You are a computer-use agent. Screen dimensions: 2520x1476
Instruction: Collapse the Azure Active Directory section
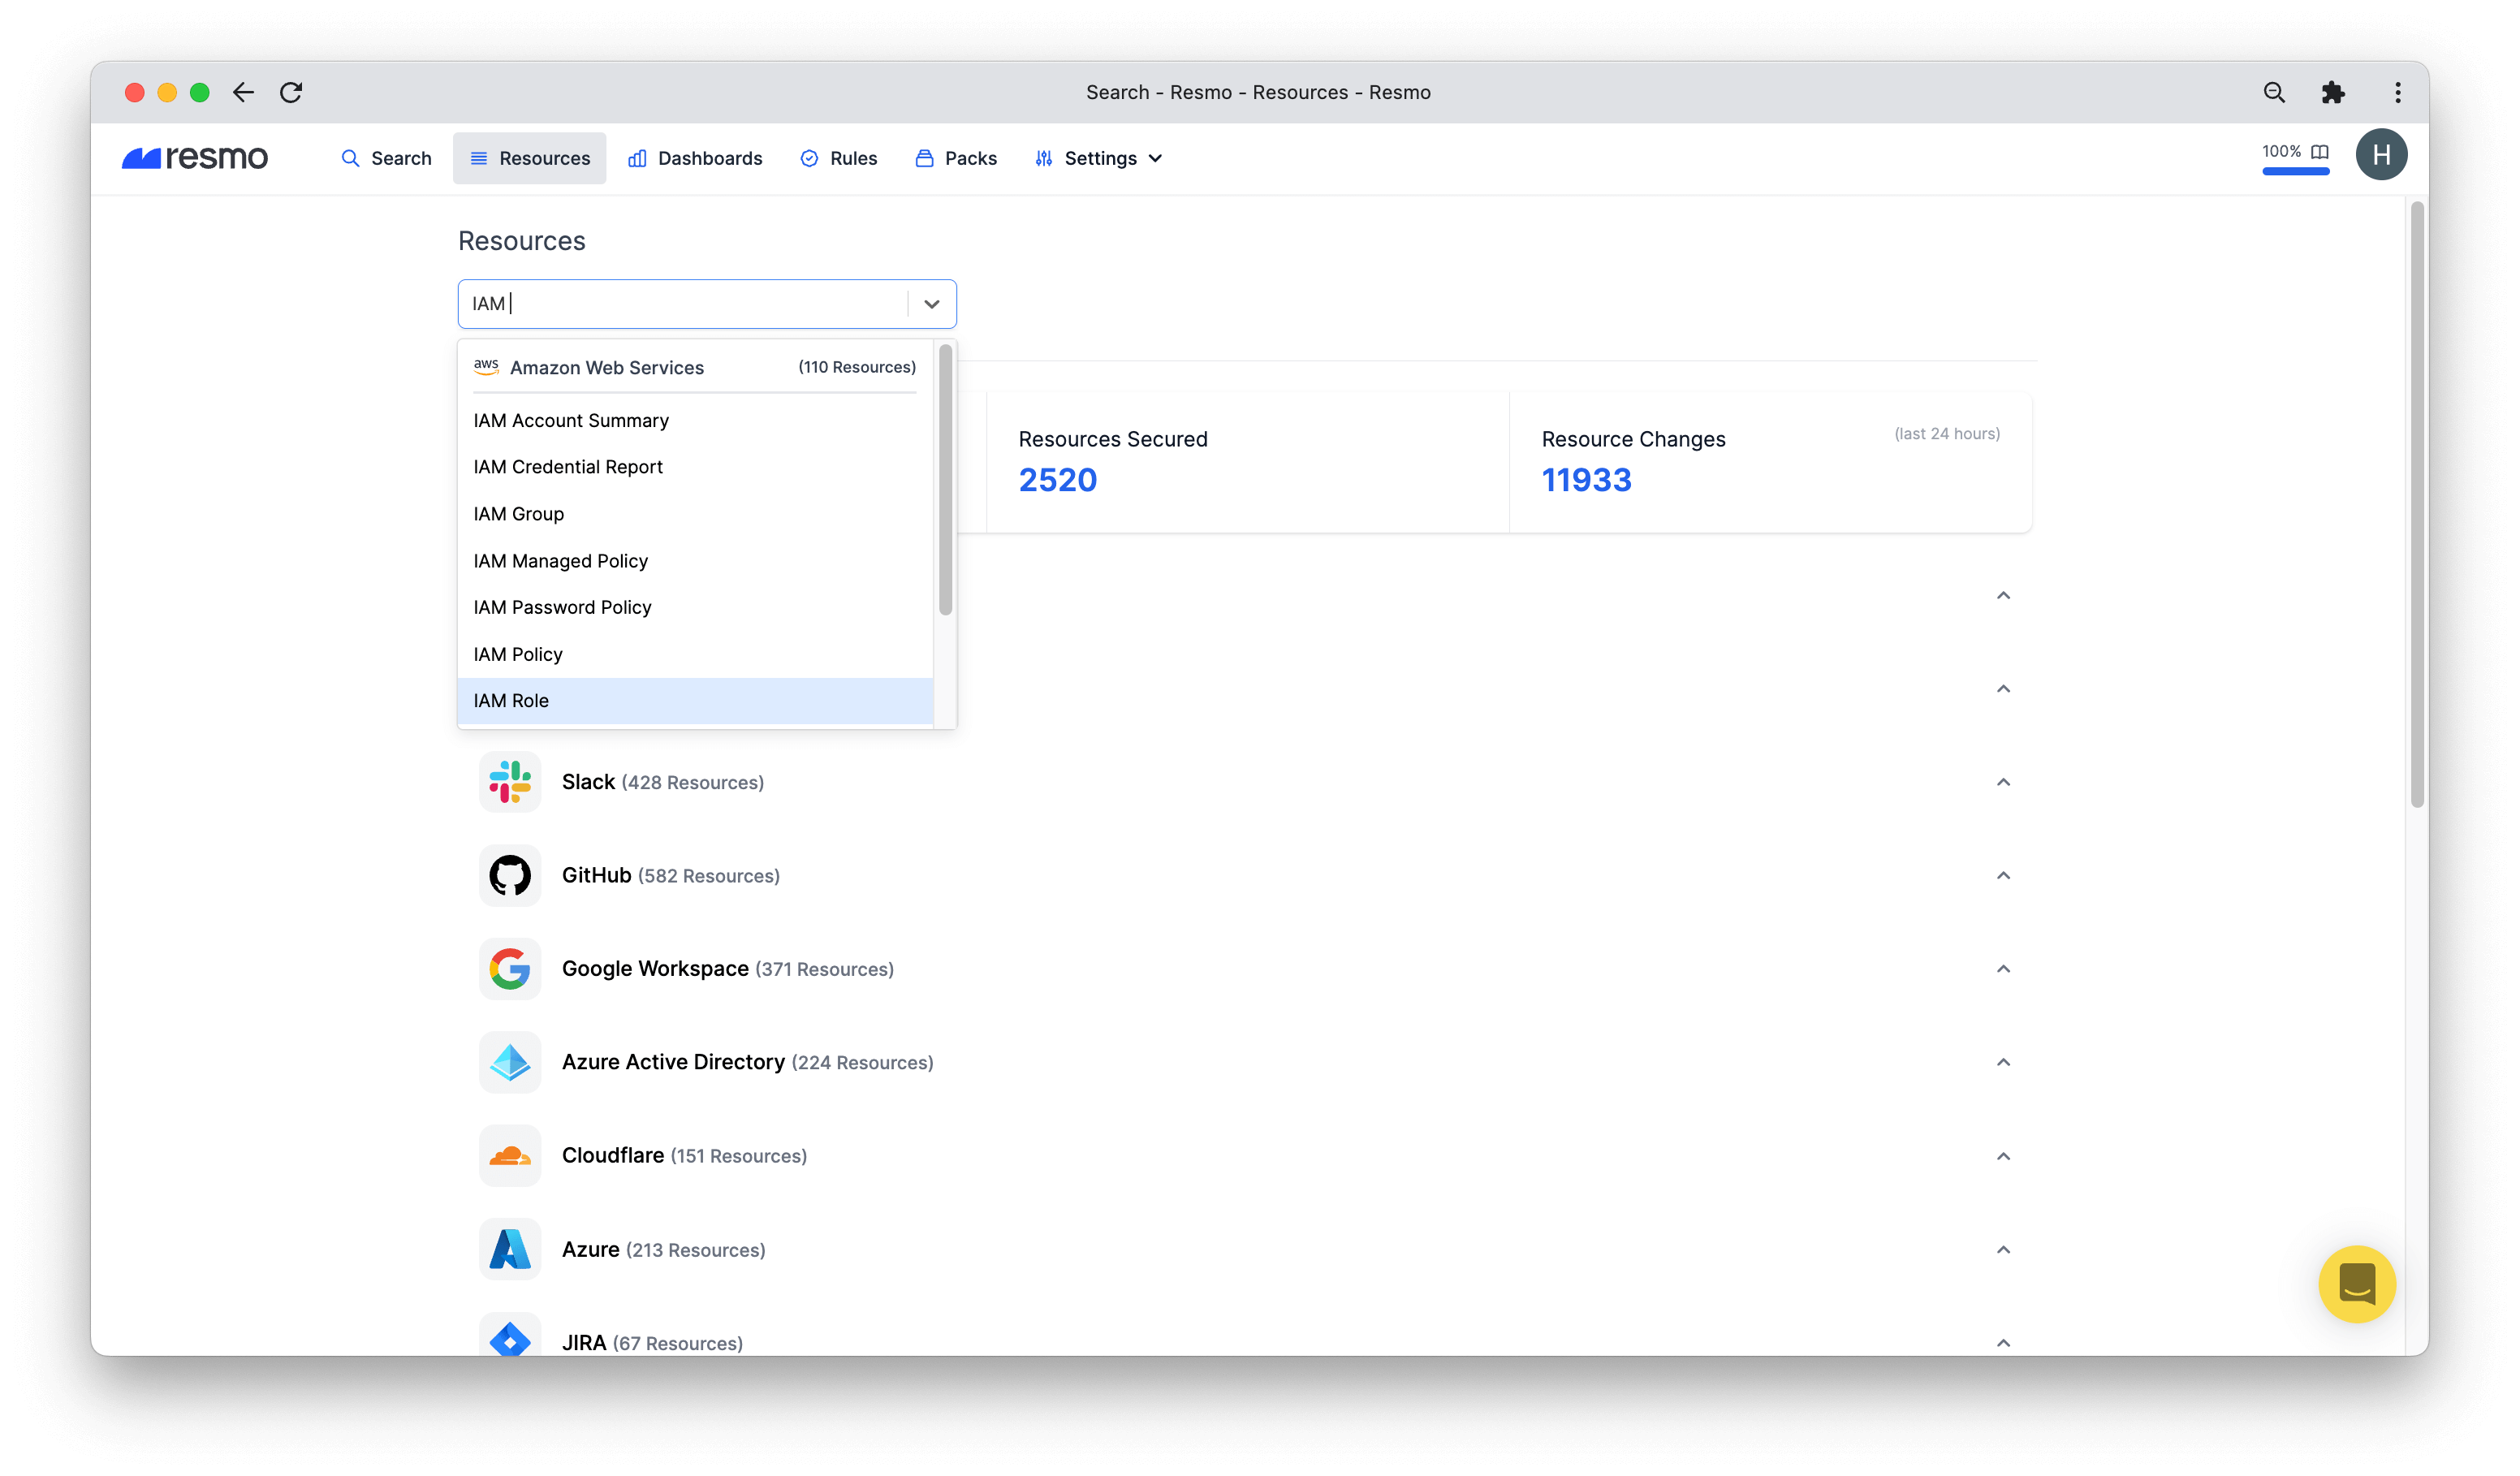click(2003, 1062)
